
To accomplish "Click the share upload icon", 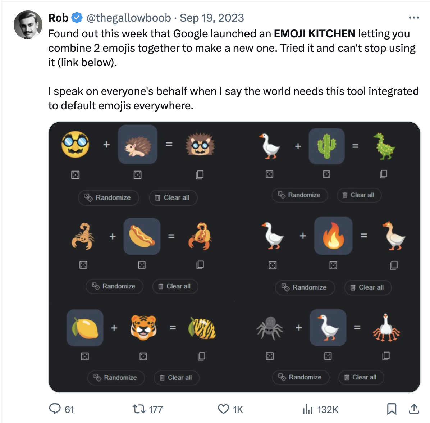I will pos(414,409).
